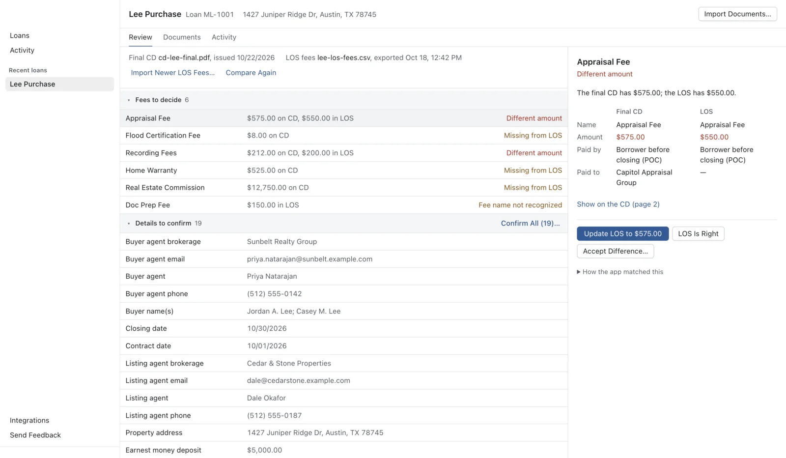
Task: Select the Home Warranty fee row
Action: 344,171
